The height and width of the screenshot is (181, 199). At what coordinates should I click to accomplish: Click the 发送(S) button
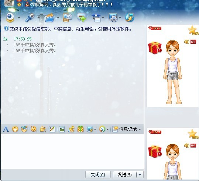[125, 175]
